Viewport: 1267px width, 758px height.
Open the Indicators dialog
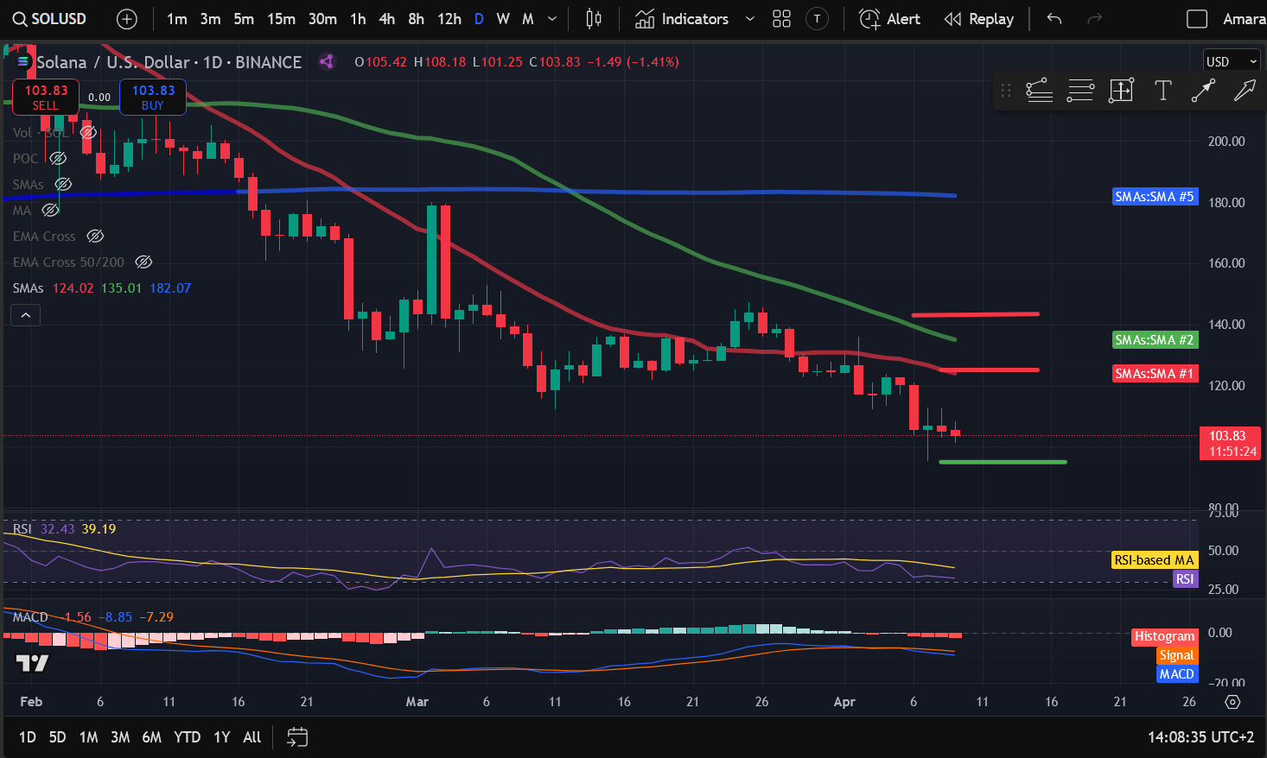[682, 19]
